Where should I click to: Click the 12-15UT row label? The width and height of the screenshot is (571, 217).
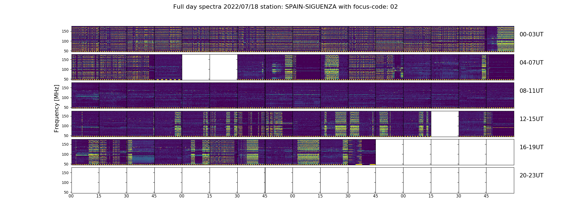click(531, 119)
